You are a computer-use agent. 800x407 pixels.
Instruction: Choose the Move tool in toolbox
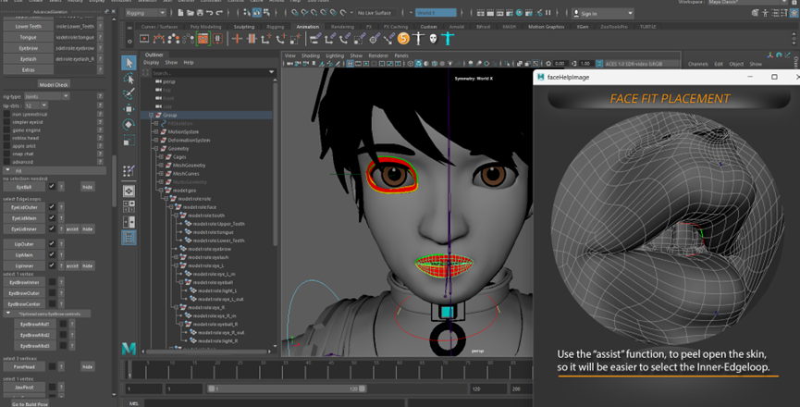point(129,108)
